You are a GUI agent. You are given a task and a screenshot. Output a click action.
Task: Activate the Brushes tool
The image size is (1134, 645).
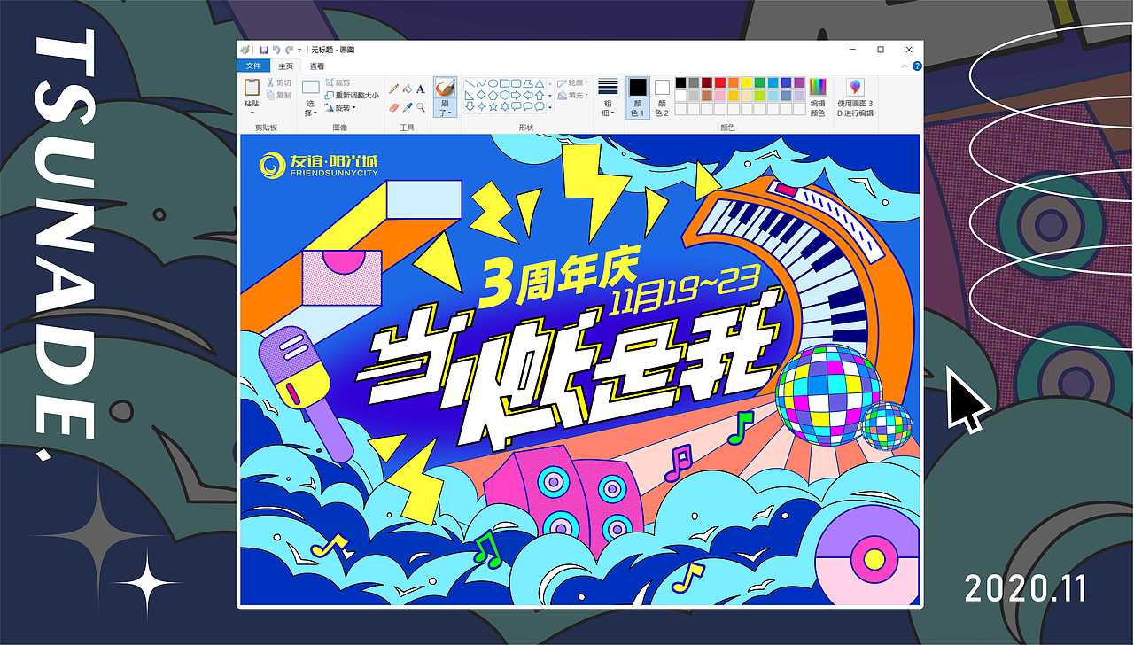[x=446, y=87]
